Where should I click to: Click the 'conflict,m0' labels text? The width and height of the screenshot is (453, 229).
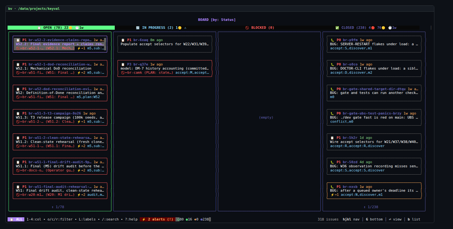point(342,122)
